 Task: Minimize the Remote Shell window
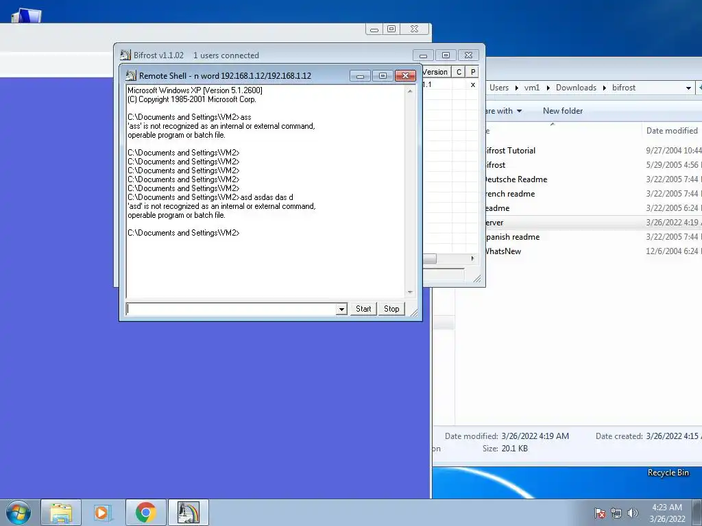pos(360,75)
